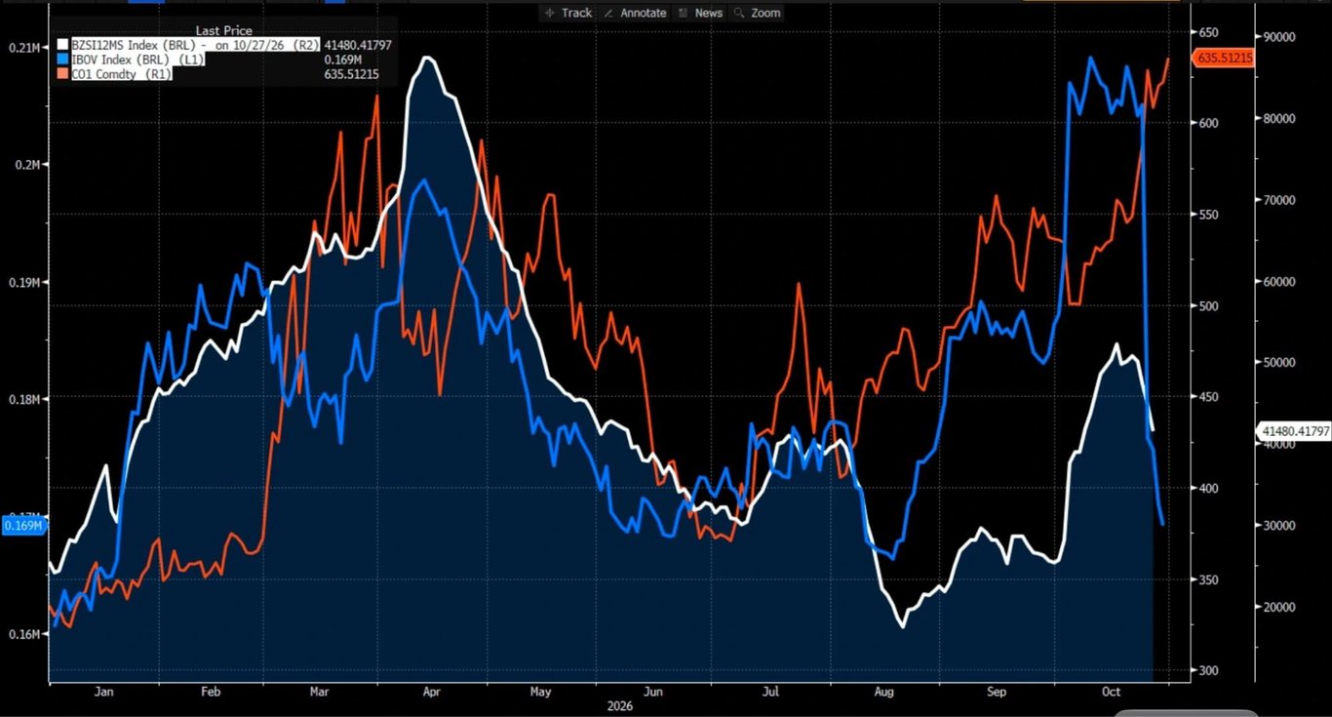The image size is (1332, 717).
Task: Click the Jan month label on time axis
Action: (103, 692)
